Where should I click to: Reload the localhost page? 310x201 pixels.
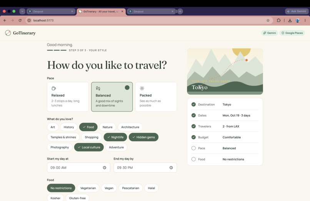(x=20, y=20)
